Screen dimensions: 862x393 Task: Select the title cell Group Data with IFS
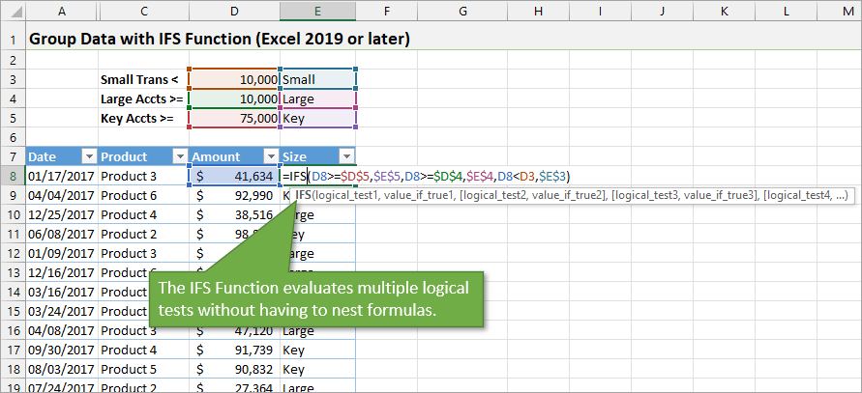pos(219,40)
